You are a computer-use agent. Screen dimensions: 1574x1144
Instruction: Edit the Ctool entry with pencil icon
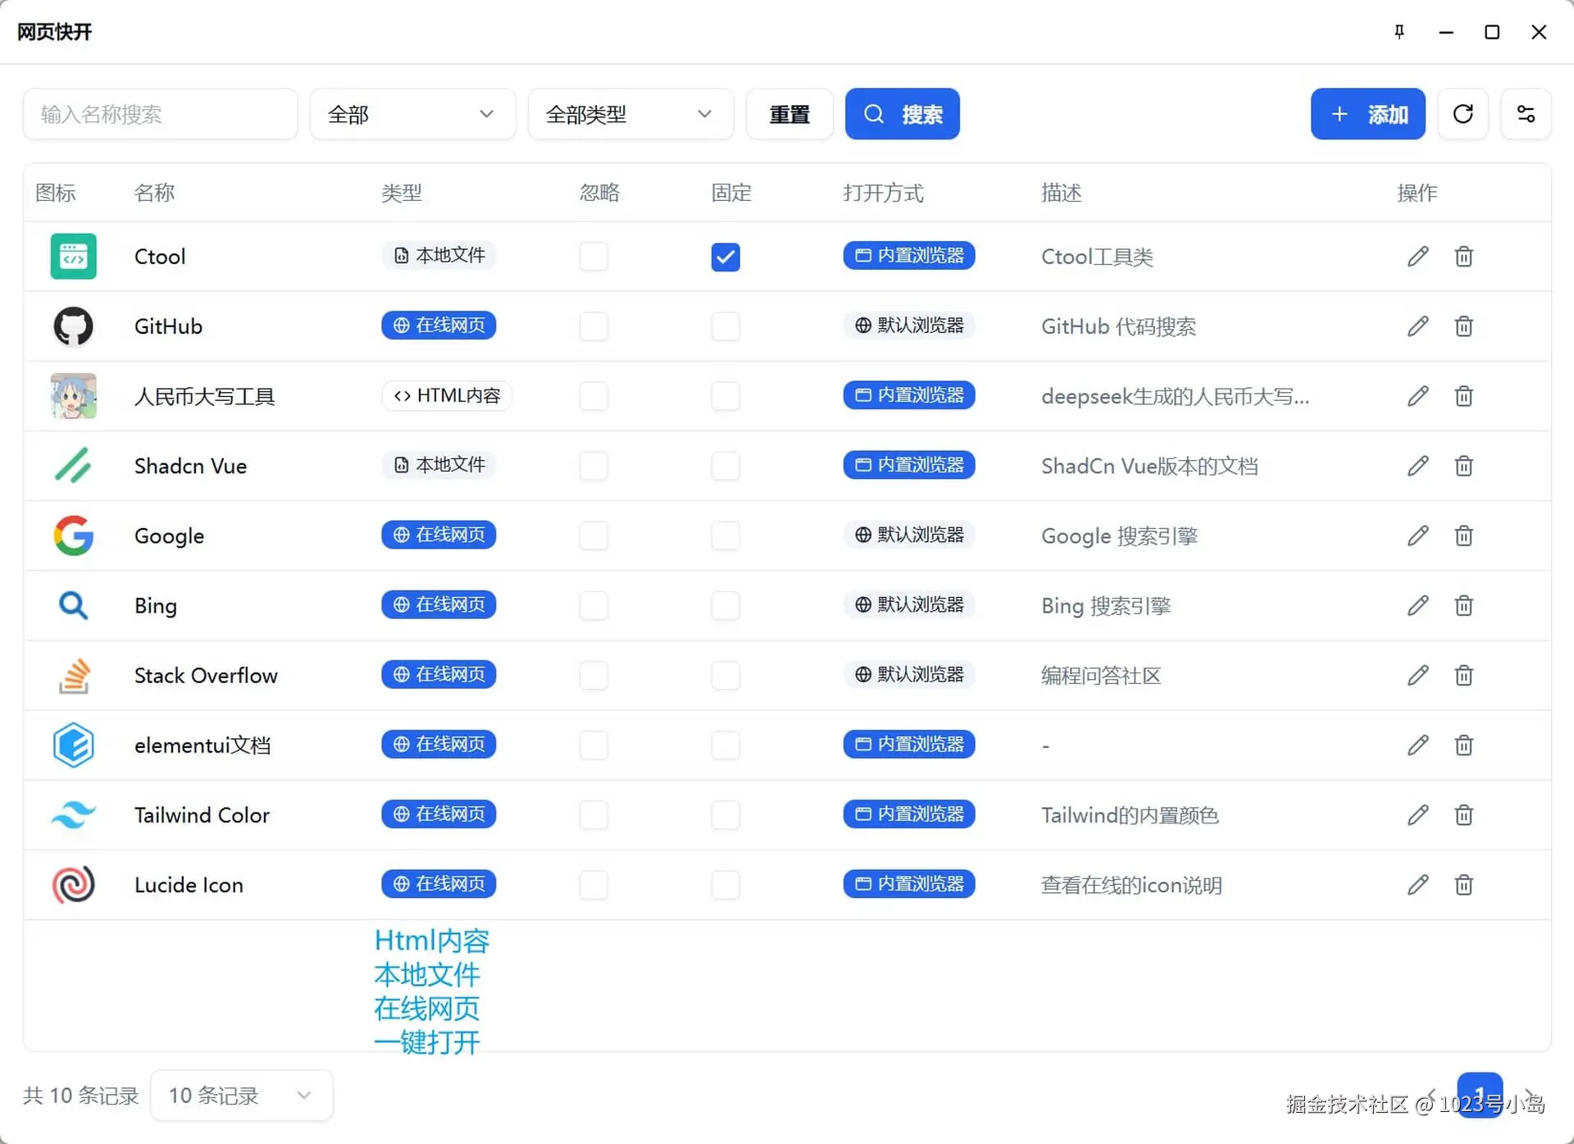tap(1417, 257)
